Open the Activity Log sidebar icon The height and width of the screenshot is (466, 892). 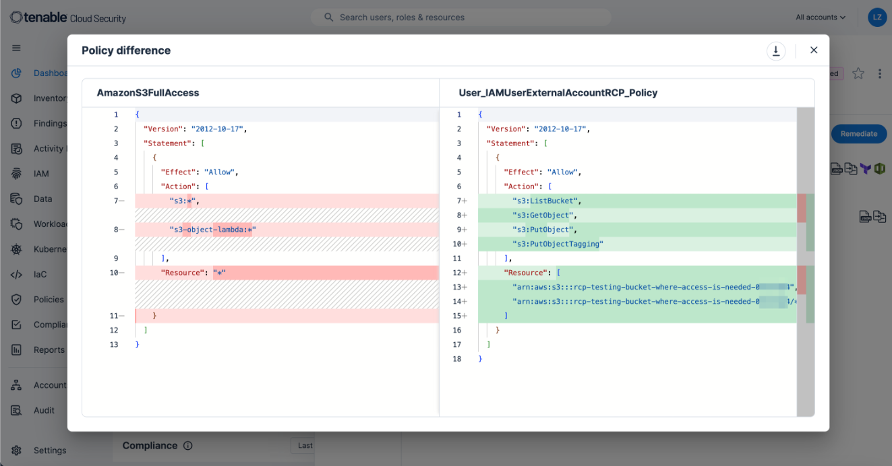tap(17, 149)
